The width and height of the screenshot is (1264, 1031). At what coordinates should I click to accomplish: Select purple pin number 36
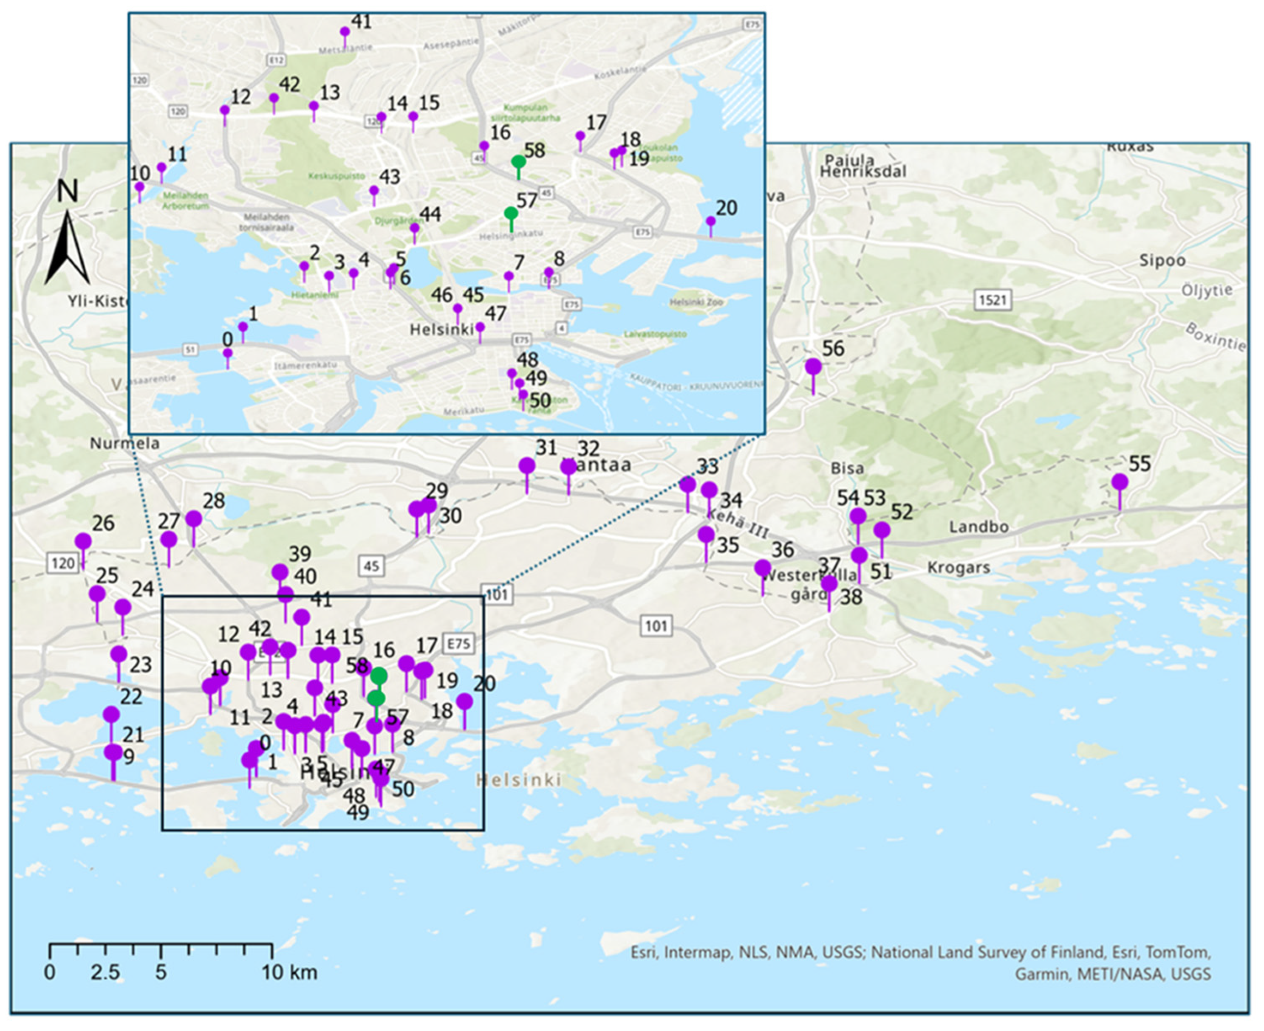click(763, 568)
